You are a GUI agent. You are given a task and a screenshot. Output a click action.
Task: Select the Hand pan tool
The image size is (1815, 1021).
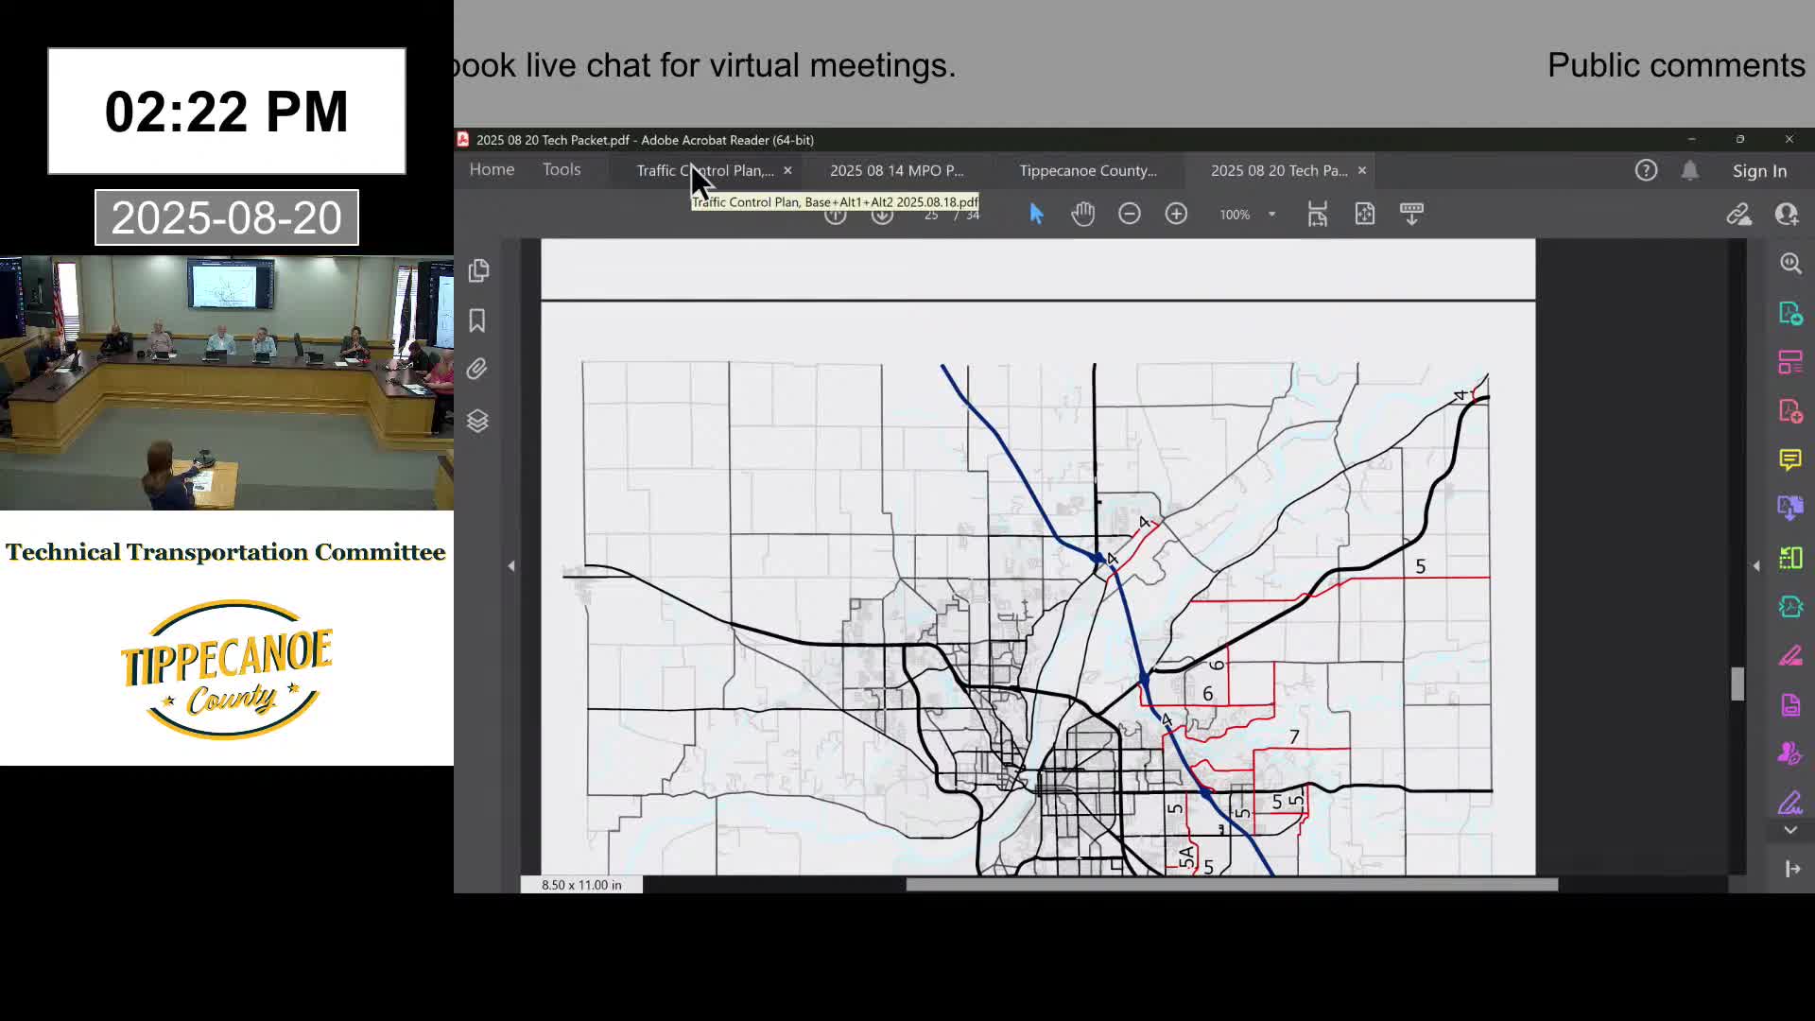(1082, 215)
